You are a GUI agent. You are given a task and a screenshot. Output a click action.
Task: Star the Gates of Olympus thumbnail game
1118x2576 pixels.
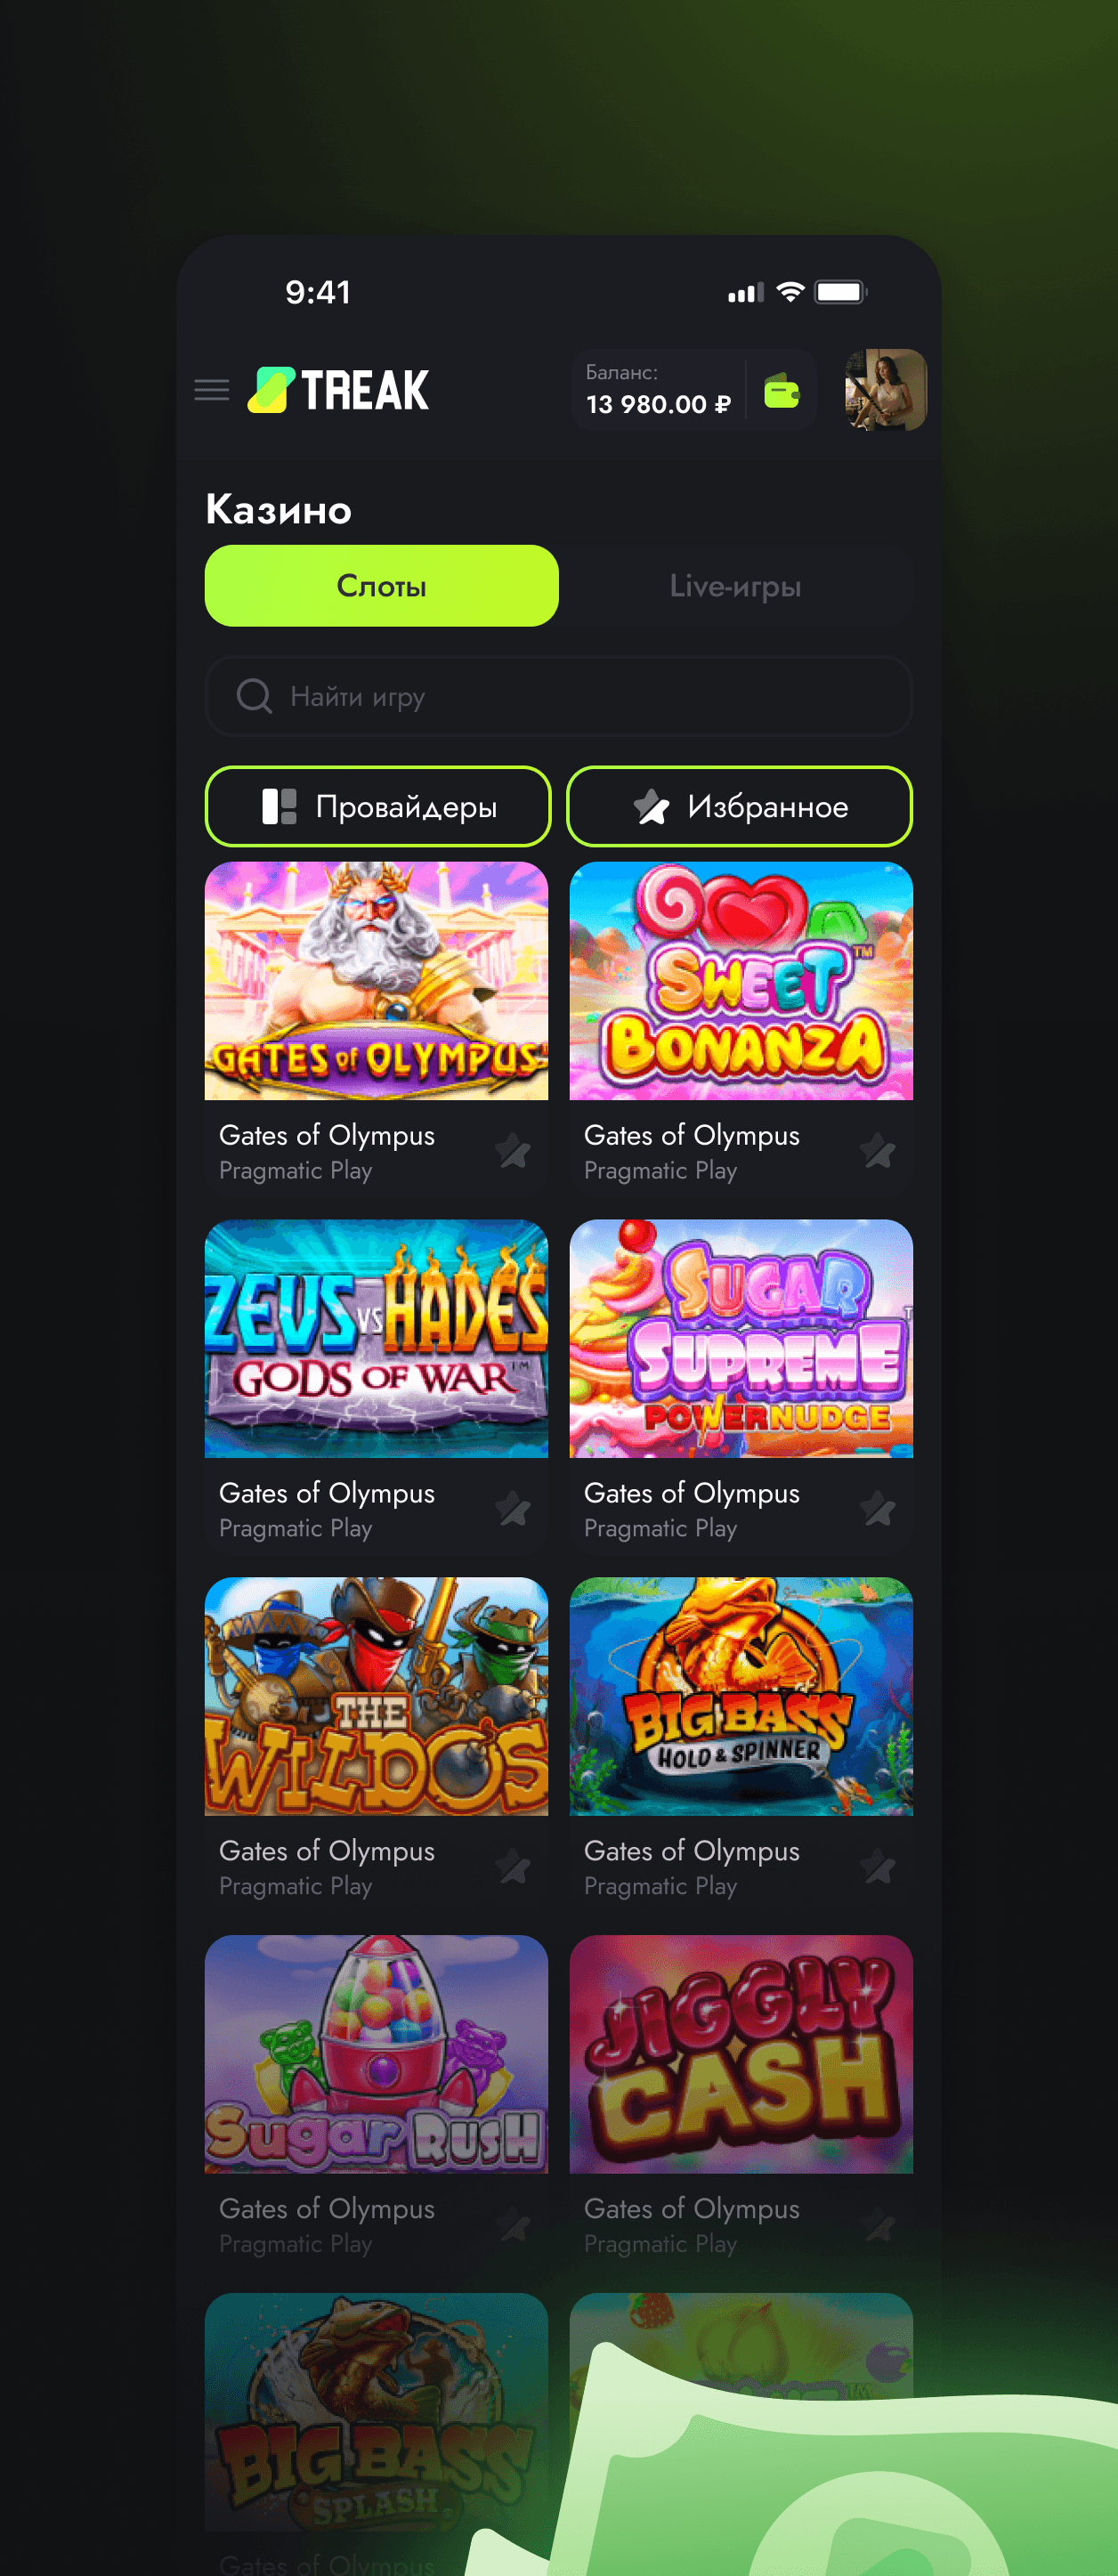pyautogui.click(x=513, y=1151)
